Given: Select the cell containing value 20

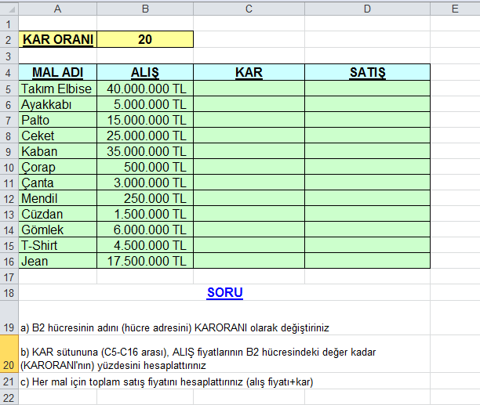Looking at the screenshot, I should [144, 39].
